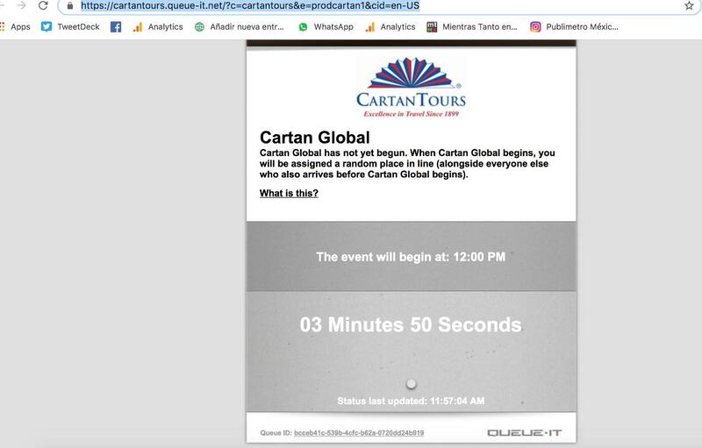Click the Cartan Global heading
The height and width of the screenshot is (448, 702).
click(315, 138)
